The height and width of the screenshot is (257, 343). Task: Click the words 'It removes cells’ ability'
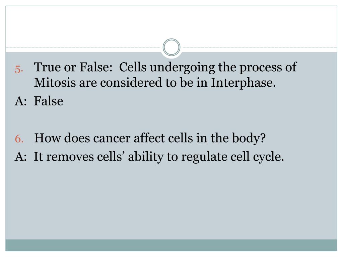[x=98, y=157]
